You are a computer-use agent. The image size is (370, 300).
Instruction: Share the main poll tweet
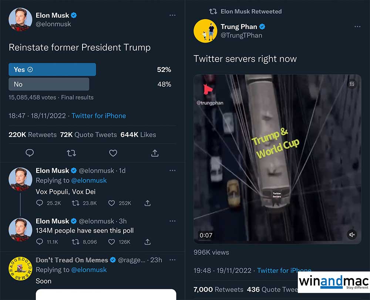[155, 153]
